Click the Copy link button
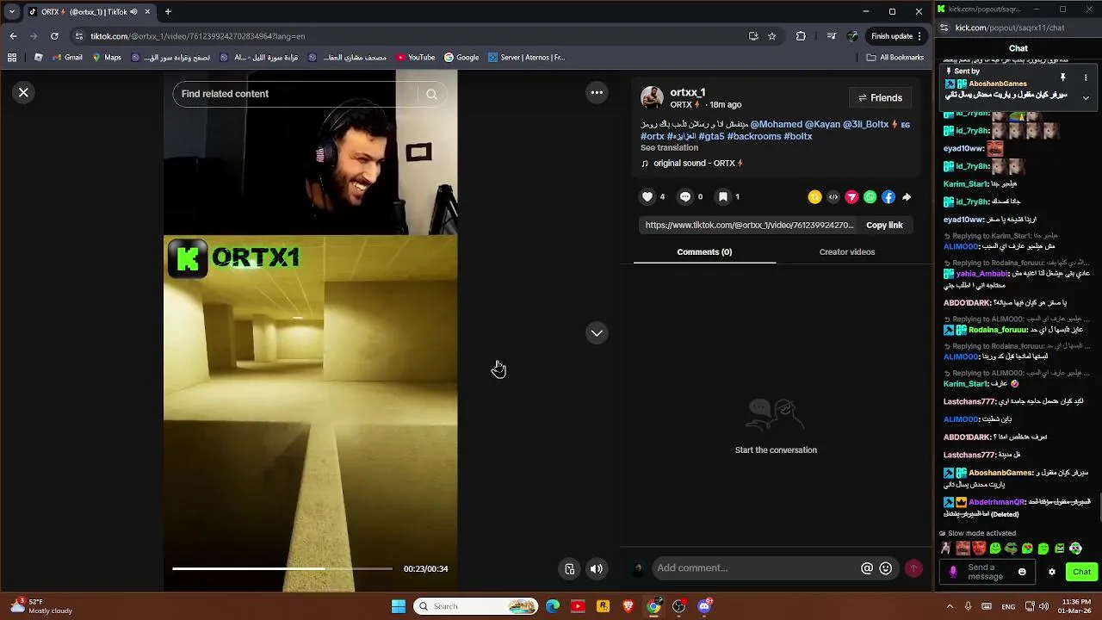This screenshot has height=620, width=1102. click(x=884, y=225)
